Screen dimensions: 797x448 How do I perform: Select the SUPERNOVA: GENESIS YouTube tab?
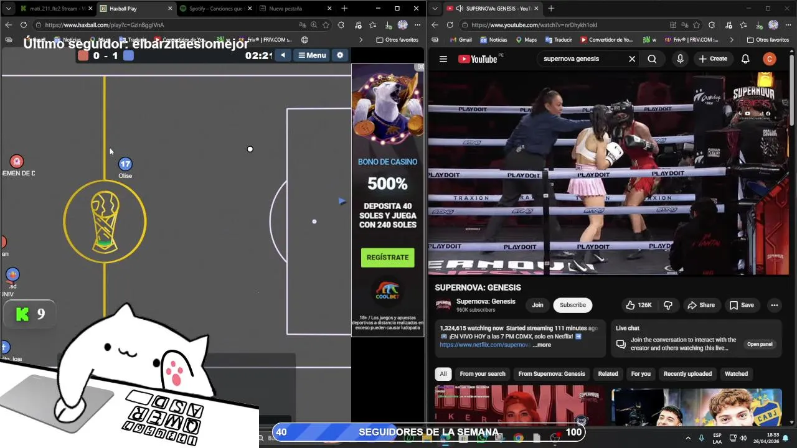(493, 9)
